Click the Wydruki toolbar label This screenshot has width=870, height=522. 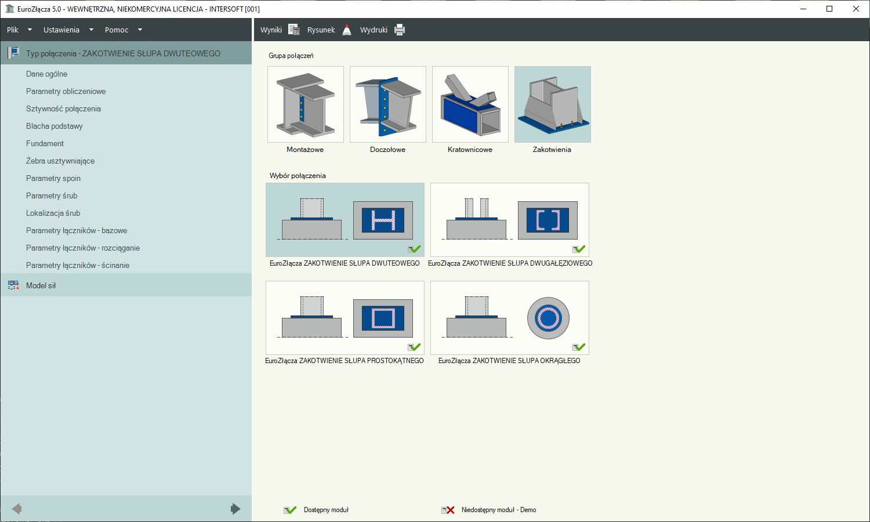[374, 30]
